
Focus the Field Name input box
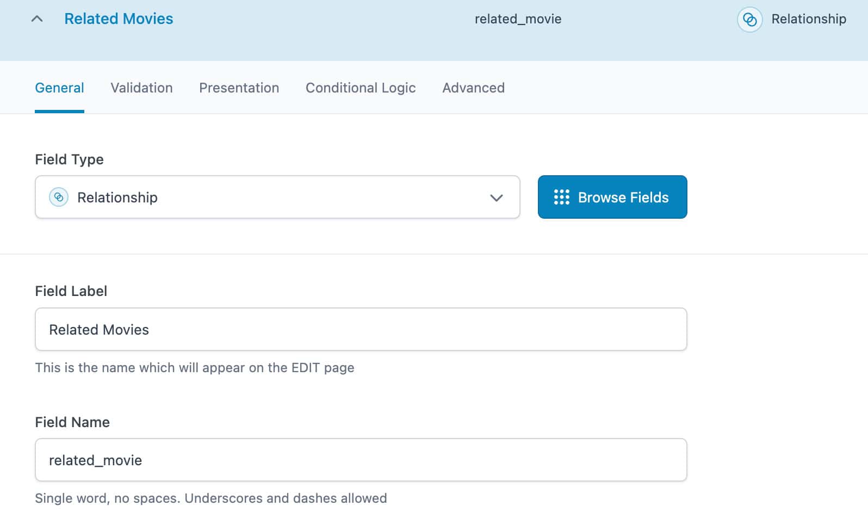[361, 460]
